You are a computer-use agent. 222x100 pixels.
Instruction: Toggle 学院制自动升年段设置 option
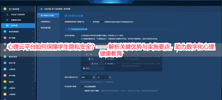tap(69, 29)
